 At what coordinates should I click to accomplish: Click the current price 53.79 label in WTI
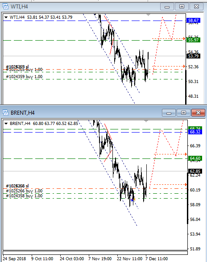(193, 56)
